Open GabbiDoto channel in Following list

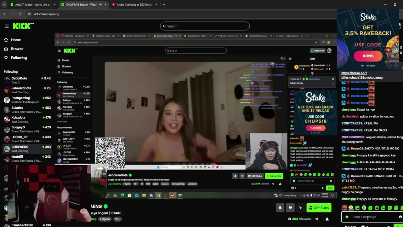pyautogui.click(x=27, y=80)
